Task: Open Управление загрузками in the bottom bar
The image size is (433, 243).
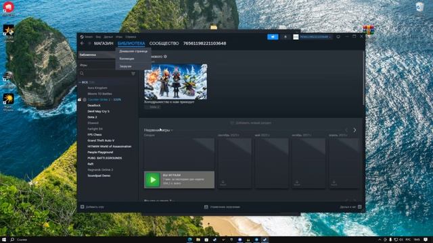Action: pos(222,207)
